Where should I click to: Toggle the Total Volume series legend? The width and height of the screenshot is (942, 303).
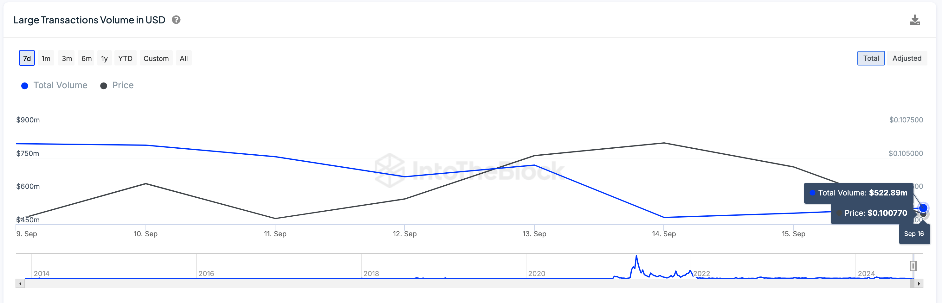[x=55, y=85]
